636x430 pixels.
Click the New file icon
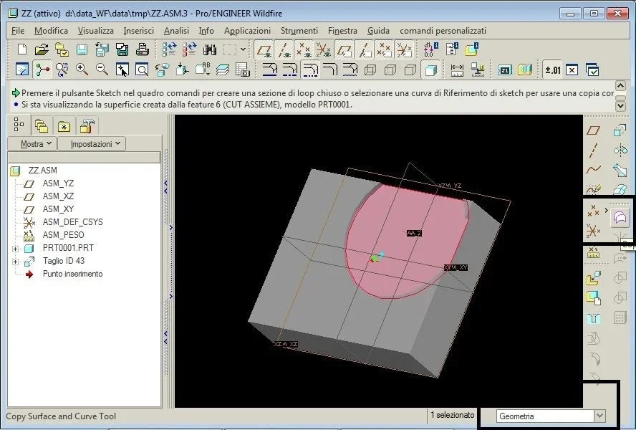[x=22, y=50]
